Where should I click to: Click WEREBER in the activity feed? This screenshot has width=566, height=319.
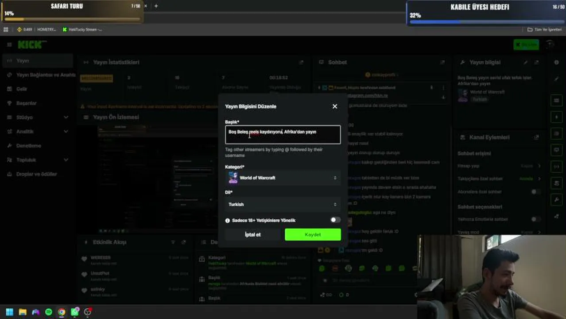101,257
